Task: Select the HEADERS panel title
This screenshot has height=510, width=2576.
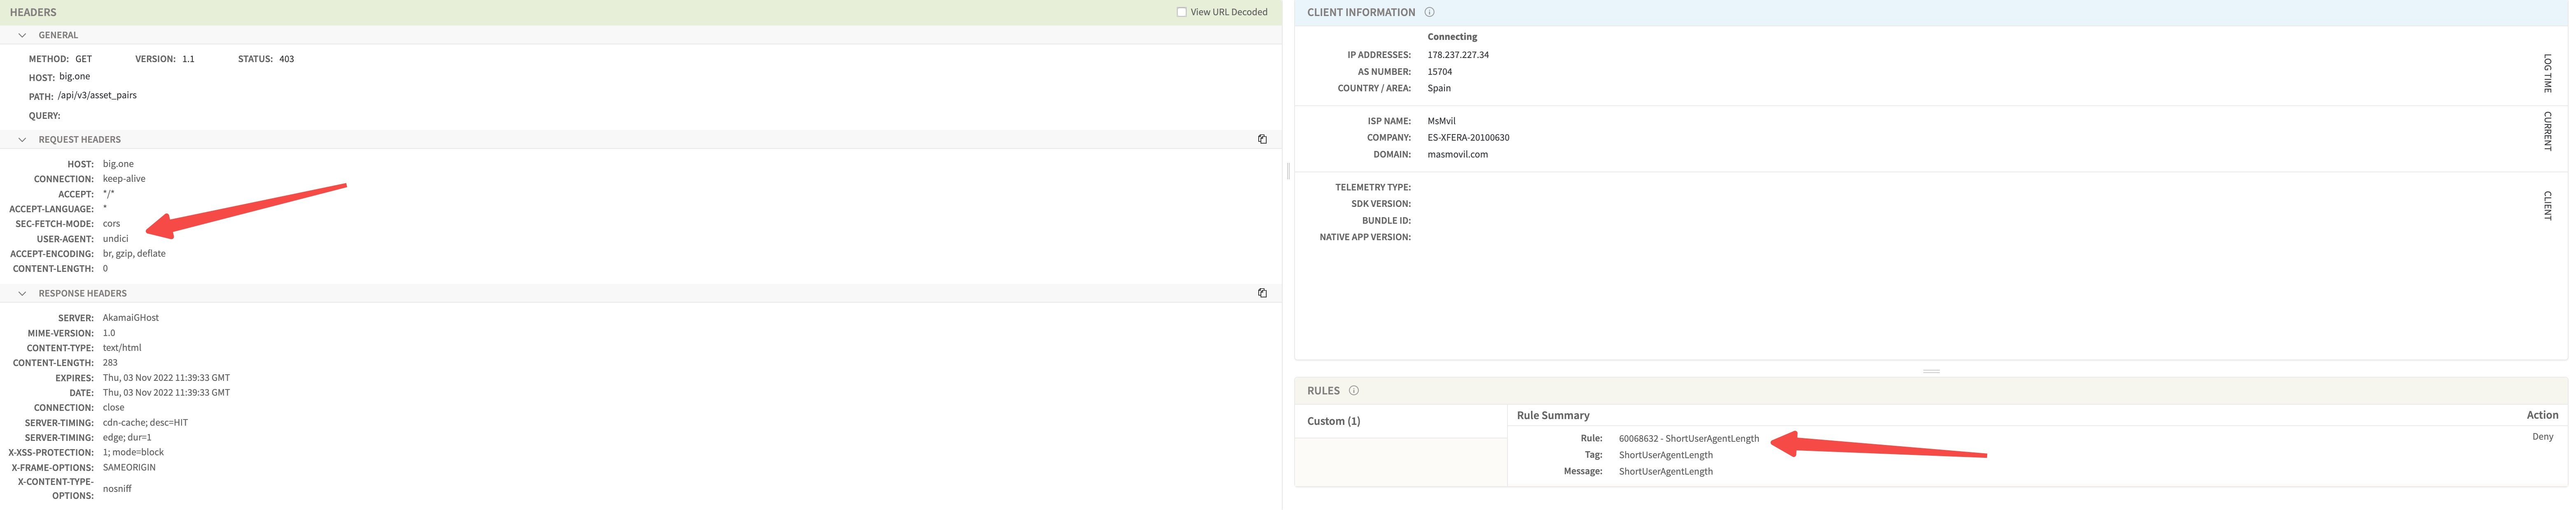Action: tap(32, 12)
